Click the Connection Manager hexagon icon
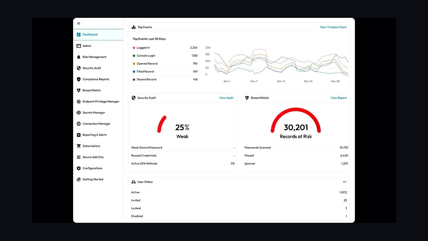 click(x=79, y=124)
